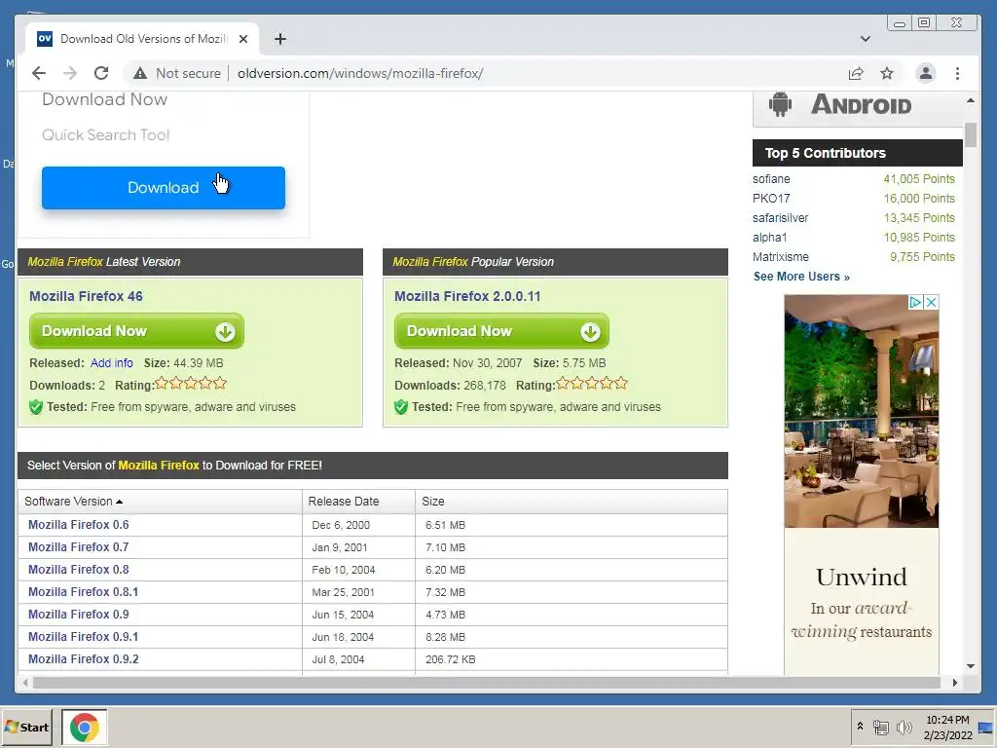This screenshot has height=748, width=997.
Task: Open contributor safarisilver's profile
Action: coord(780,218)
